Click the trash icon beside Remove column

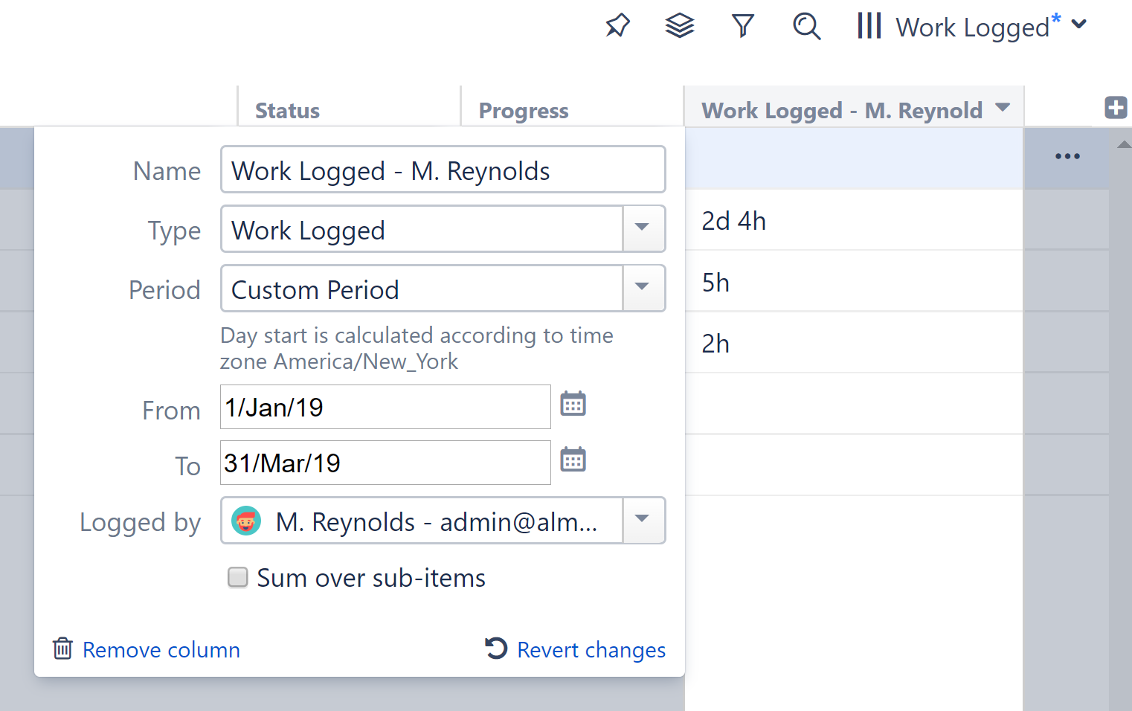(62, 649)
